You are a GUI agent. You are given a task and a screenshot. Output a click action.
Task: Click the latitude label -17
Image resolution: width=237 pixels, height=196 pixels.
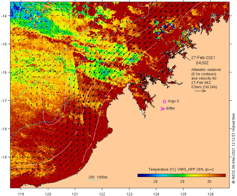coord(3,100)
